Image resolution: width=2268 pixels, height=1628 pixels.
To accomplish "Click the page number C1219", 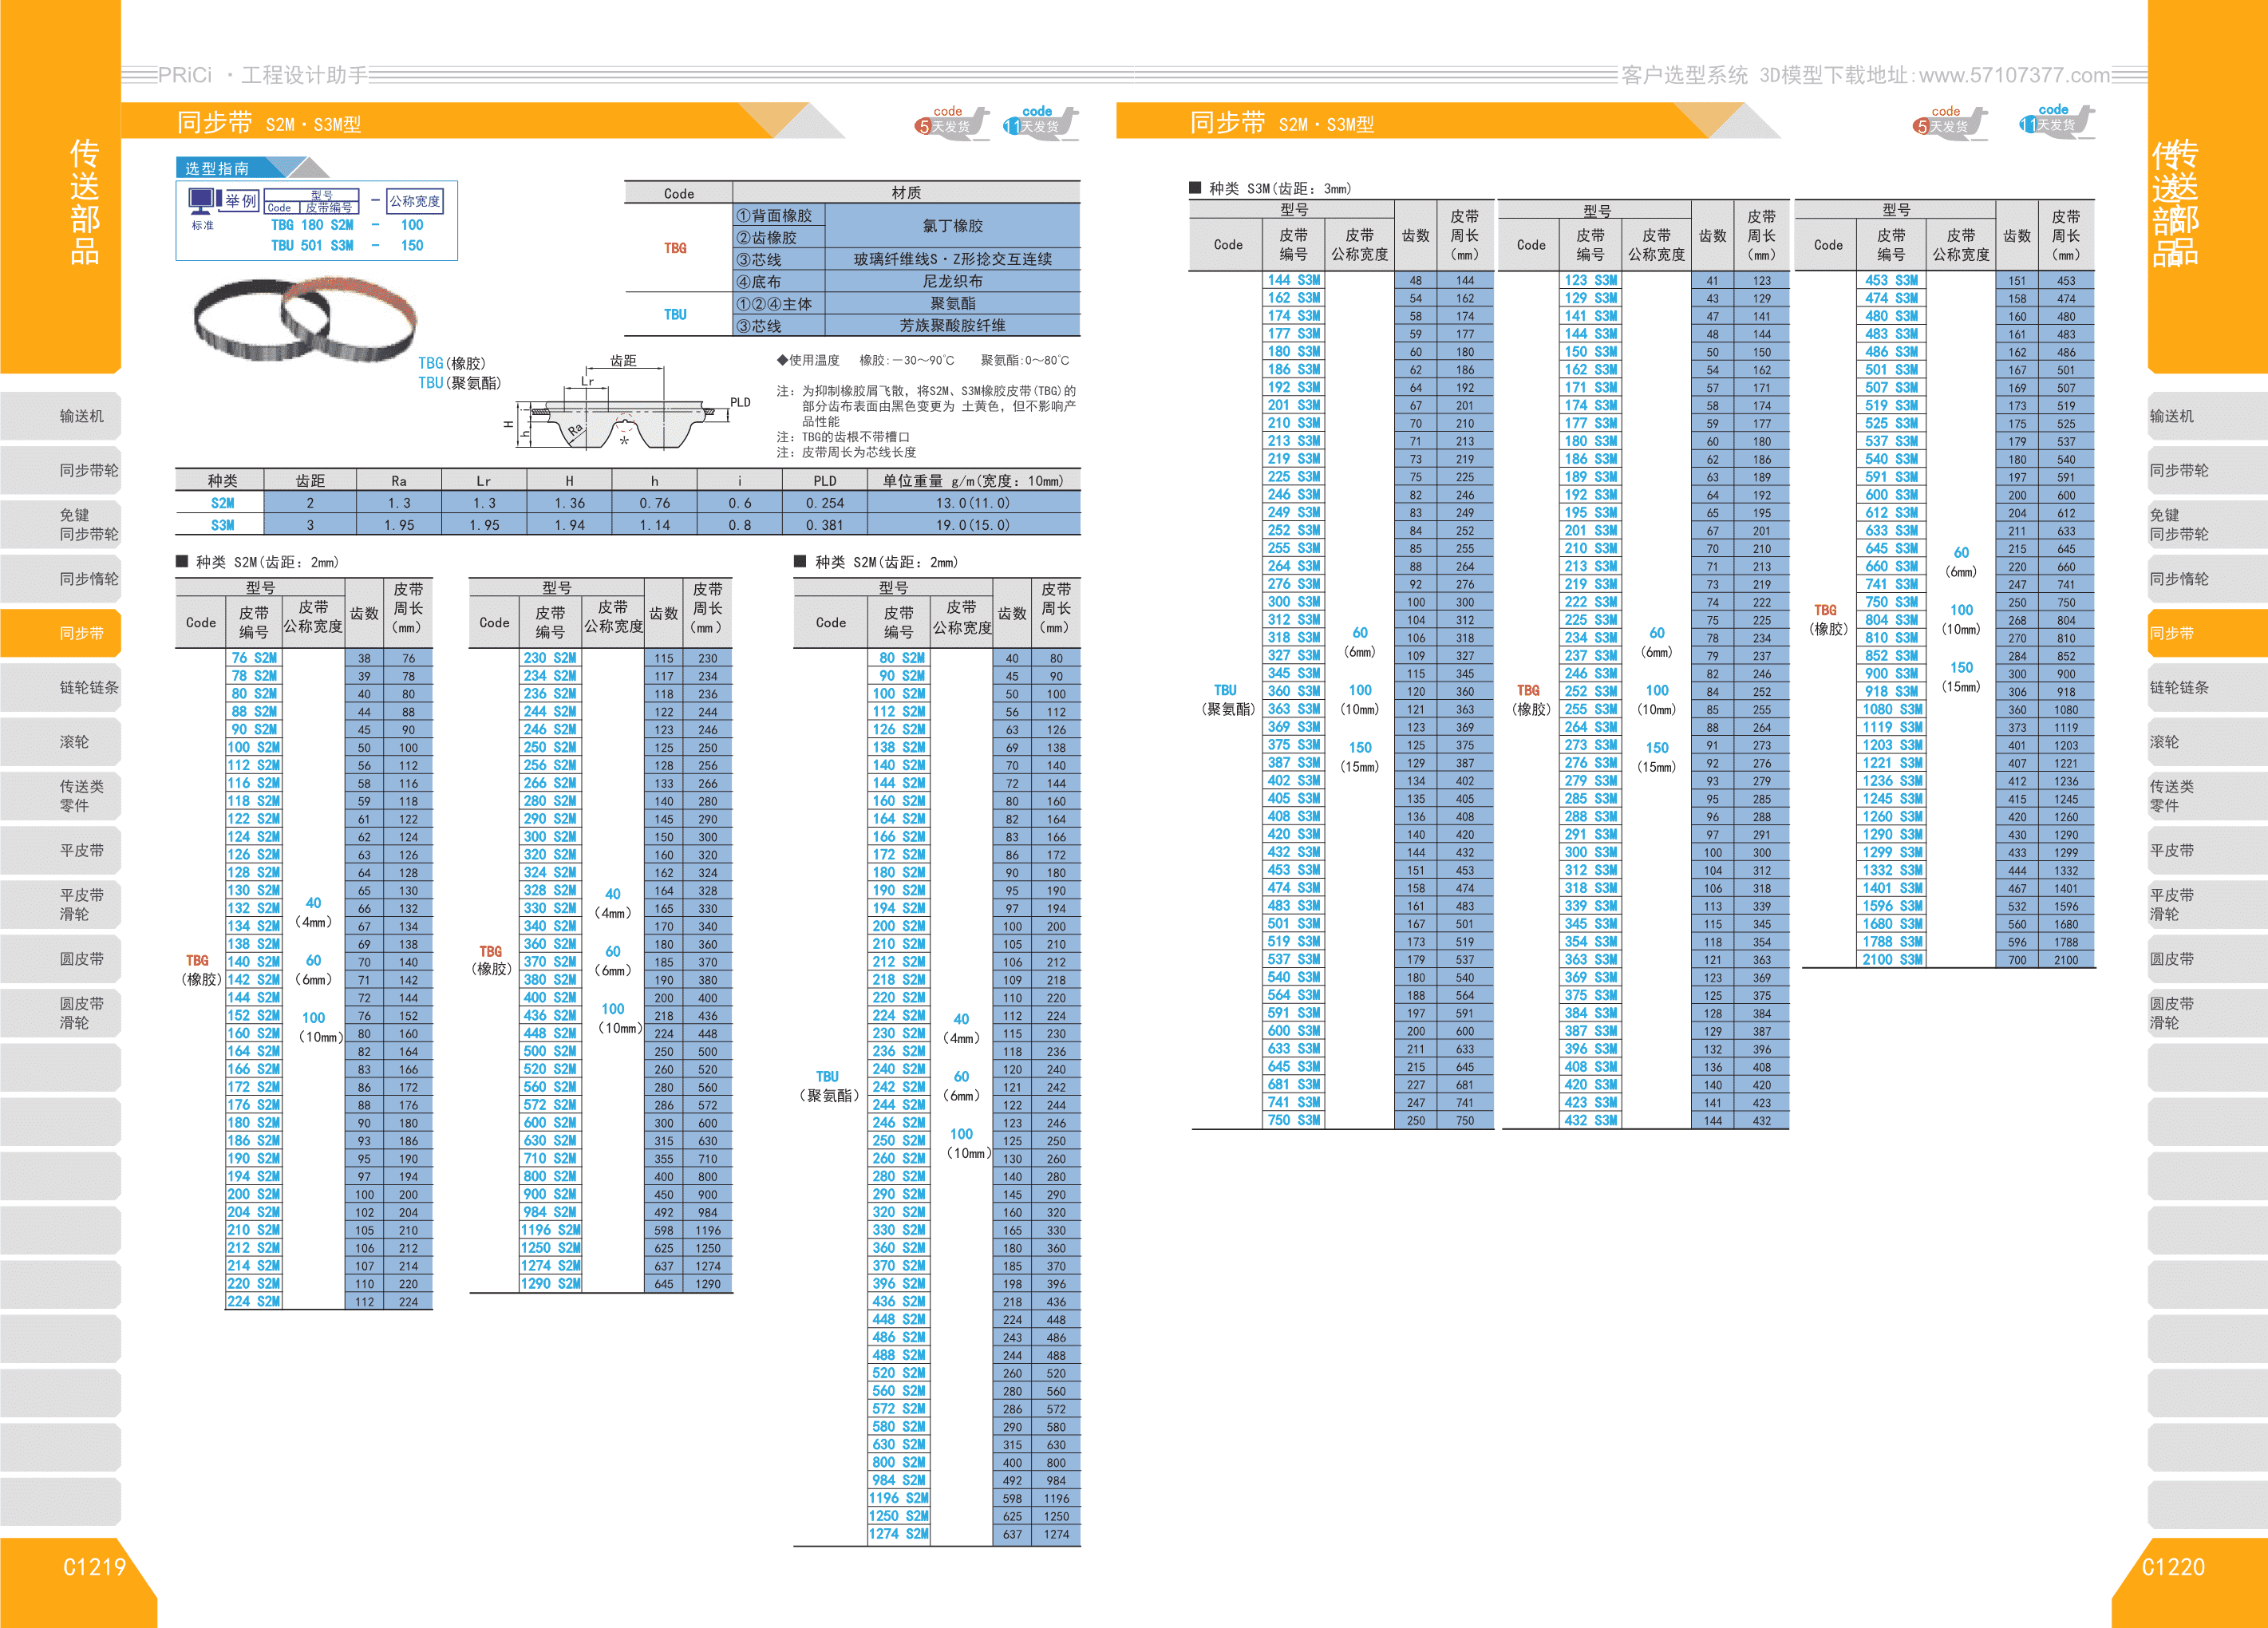I will tap(94, 1567).
